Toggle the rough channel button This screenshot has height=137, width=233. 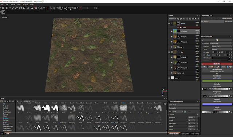pos(217,67)
